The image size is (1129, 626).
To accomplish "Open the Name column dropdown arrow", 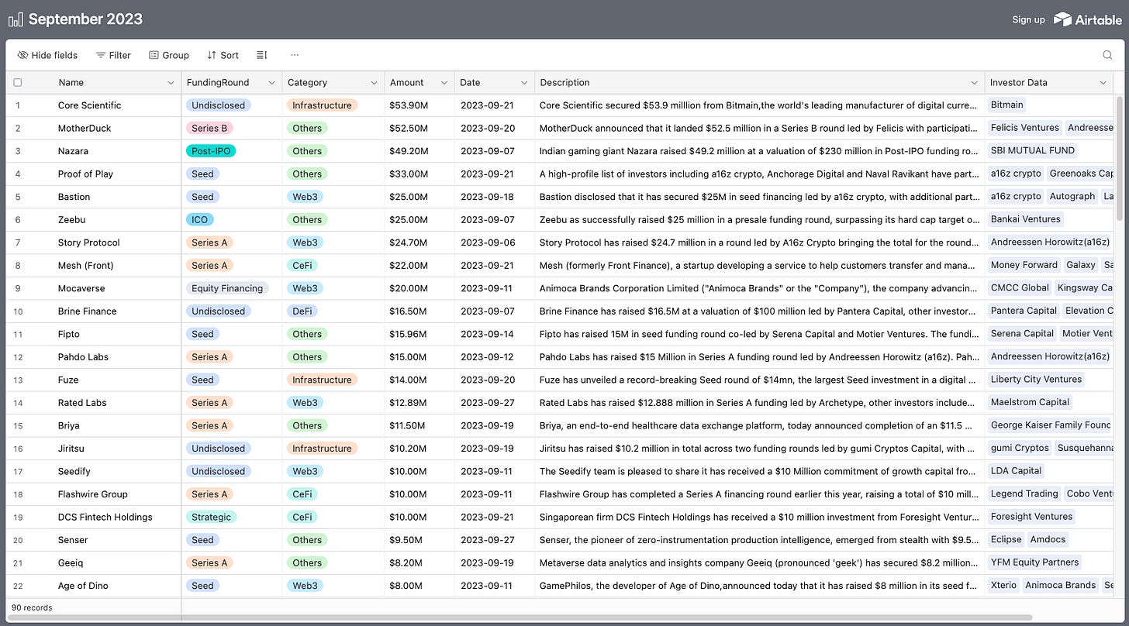I will 171,82.
